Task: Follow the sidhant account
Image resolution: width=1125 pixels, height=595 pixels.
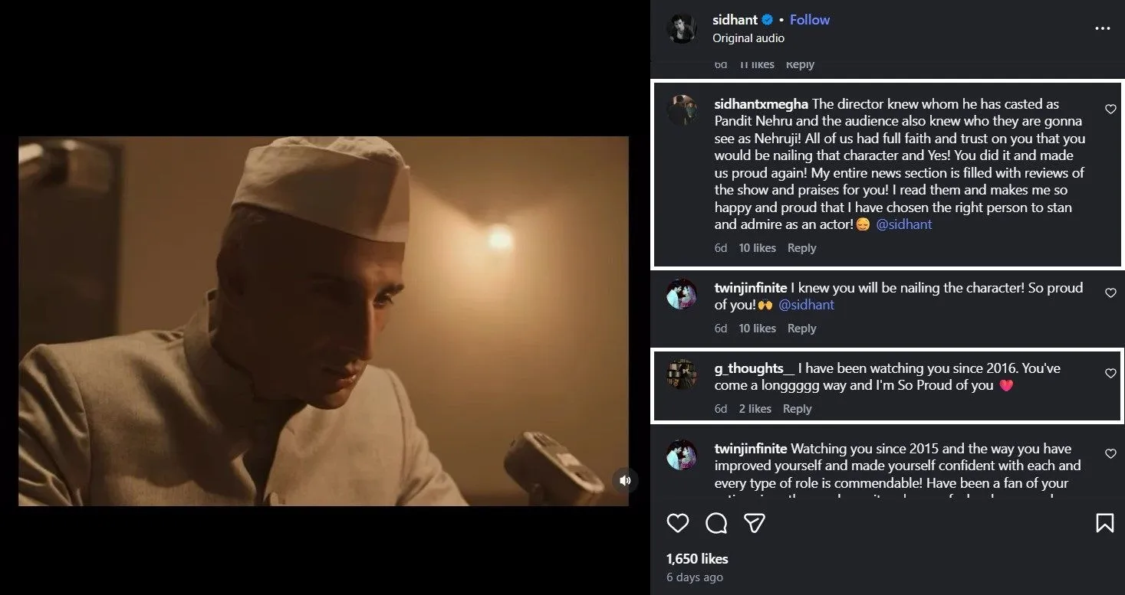Action: [x=810, y=20]
